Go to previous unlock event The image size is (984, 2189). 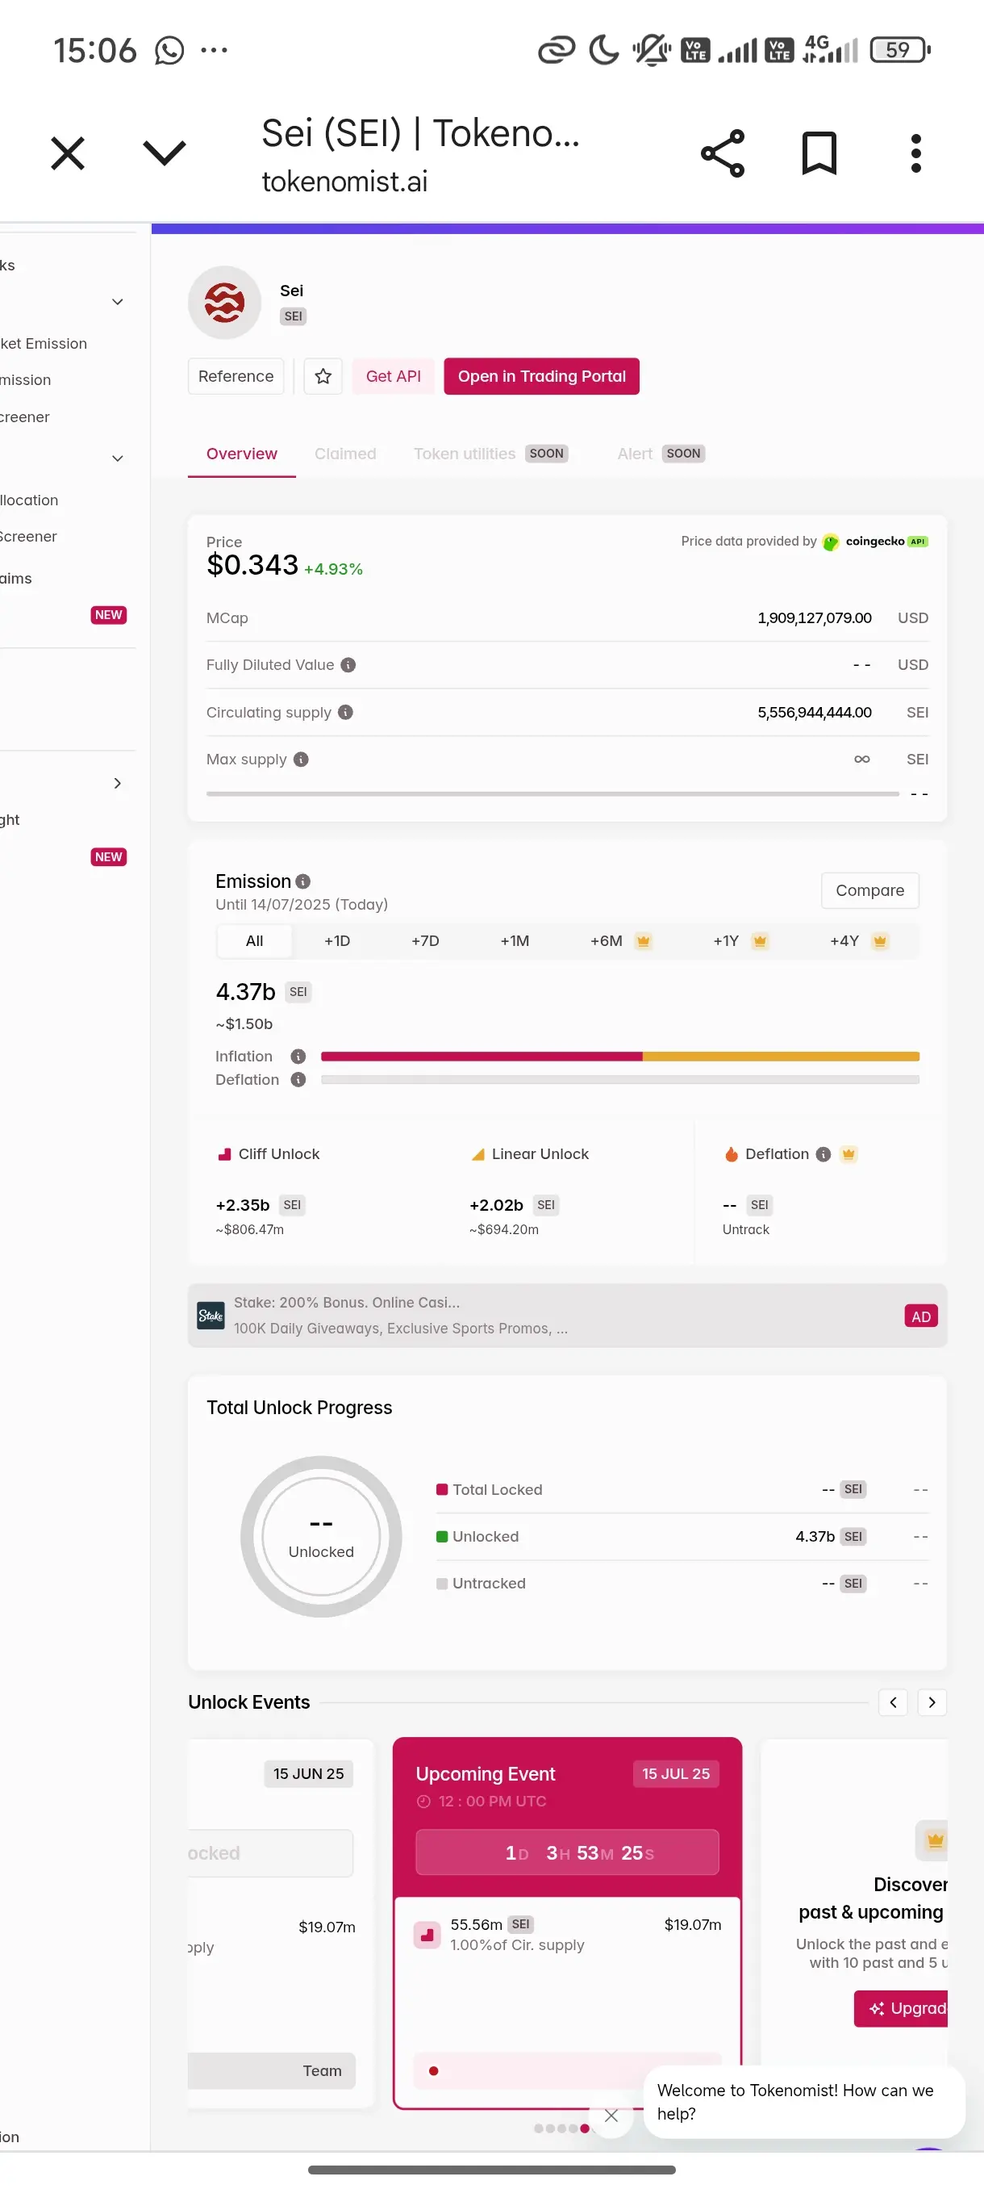893,1703
